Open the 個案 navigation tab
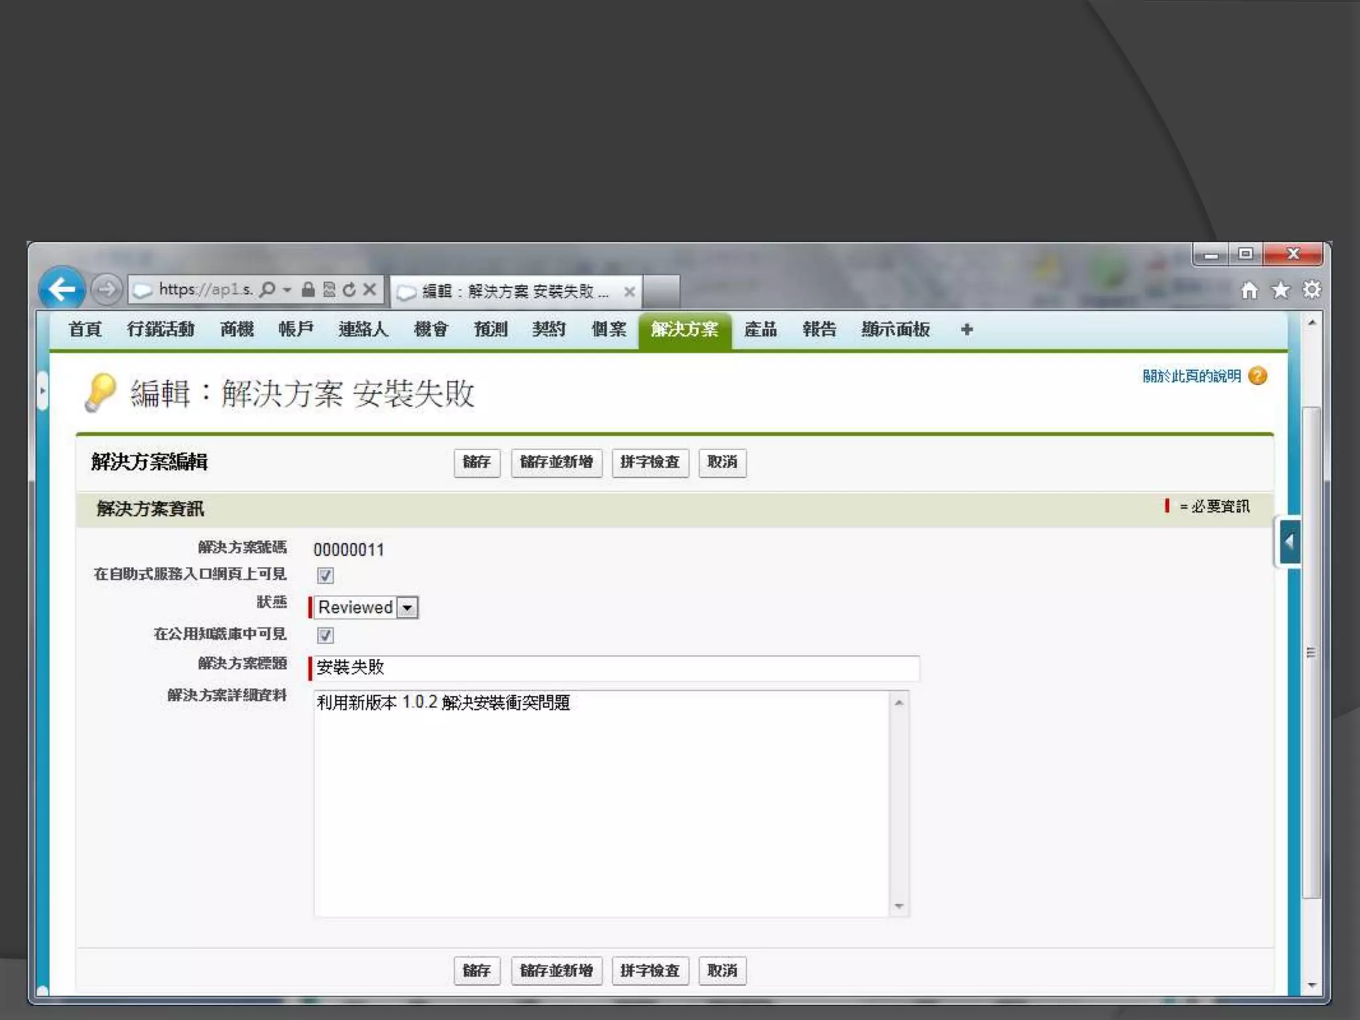Viewport: 1360px width, 1020px height. pyautogui.click(x=608, y=329)
